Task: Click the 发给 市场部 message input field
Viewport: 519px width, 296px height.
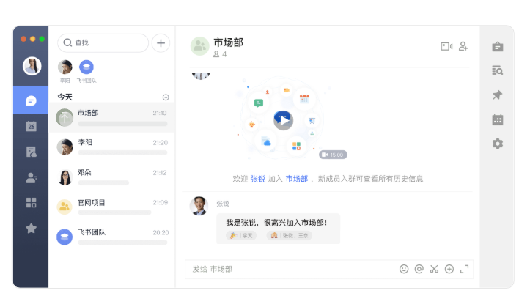Action: [x=293, y=269]
